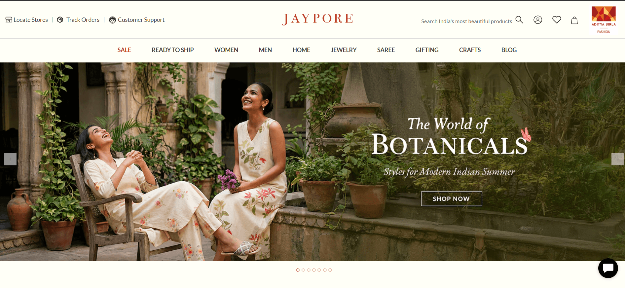Select the sixth carousel diamond indicator
Image resolution: width=625 pixels, height=288 pixels.
[325, 270]
